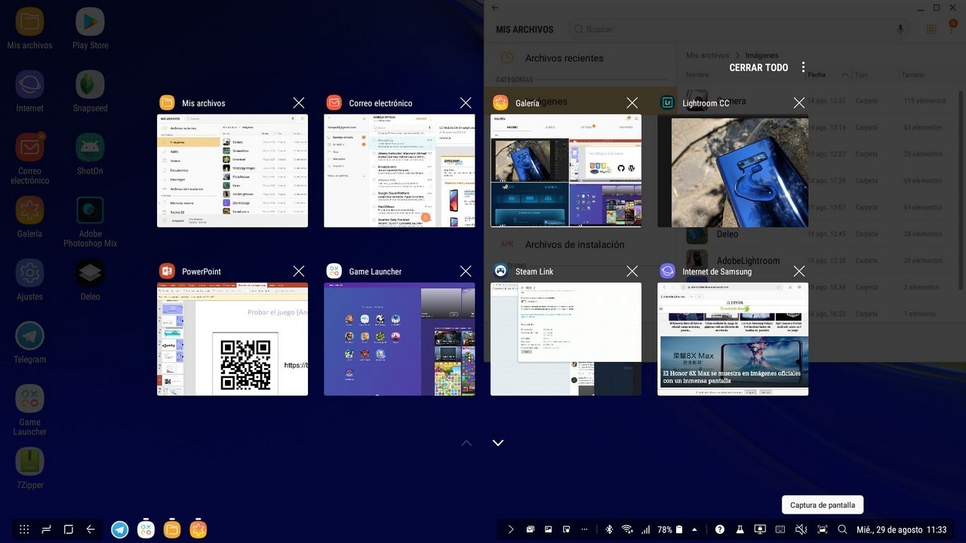
Task: Open Samsung Internet desktop icon
Action: [29, 91]
